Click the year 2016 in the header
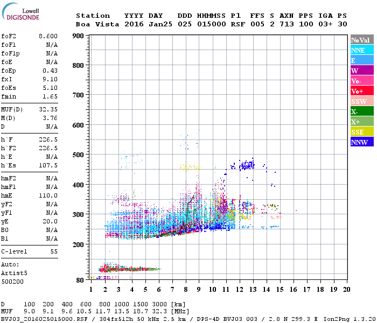Image resolution: width=377 pixels, height=323 pixels. (134, 24)
